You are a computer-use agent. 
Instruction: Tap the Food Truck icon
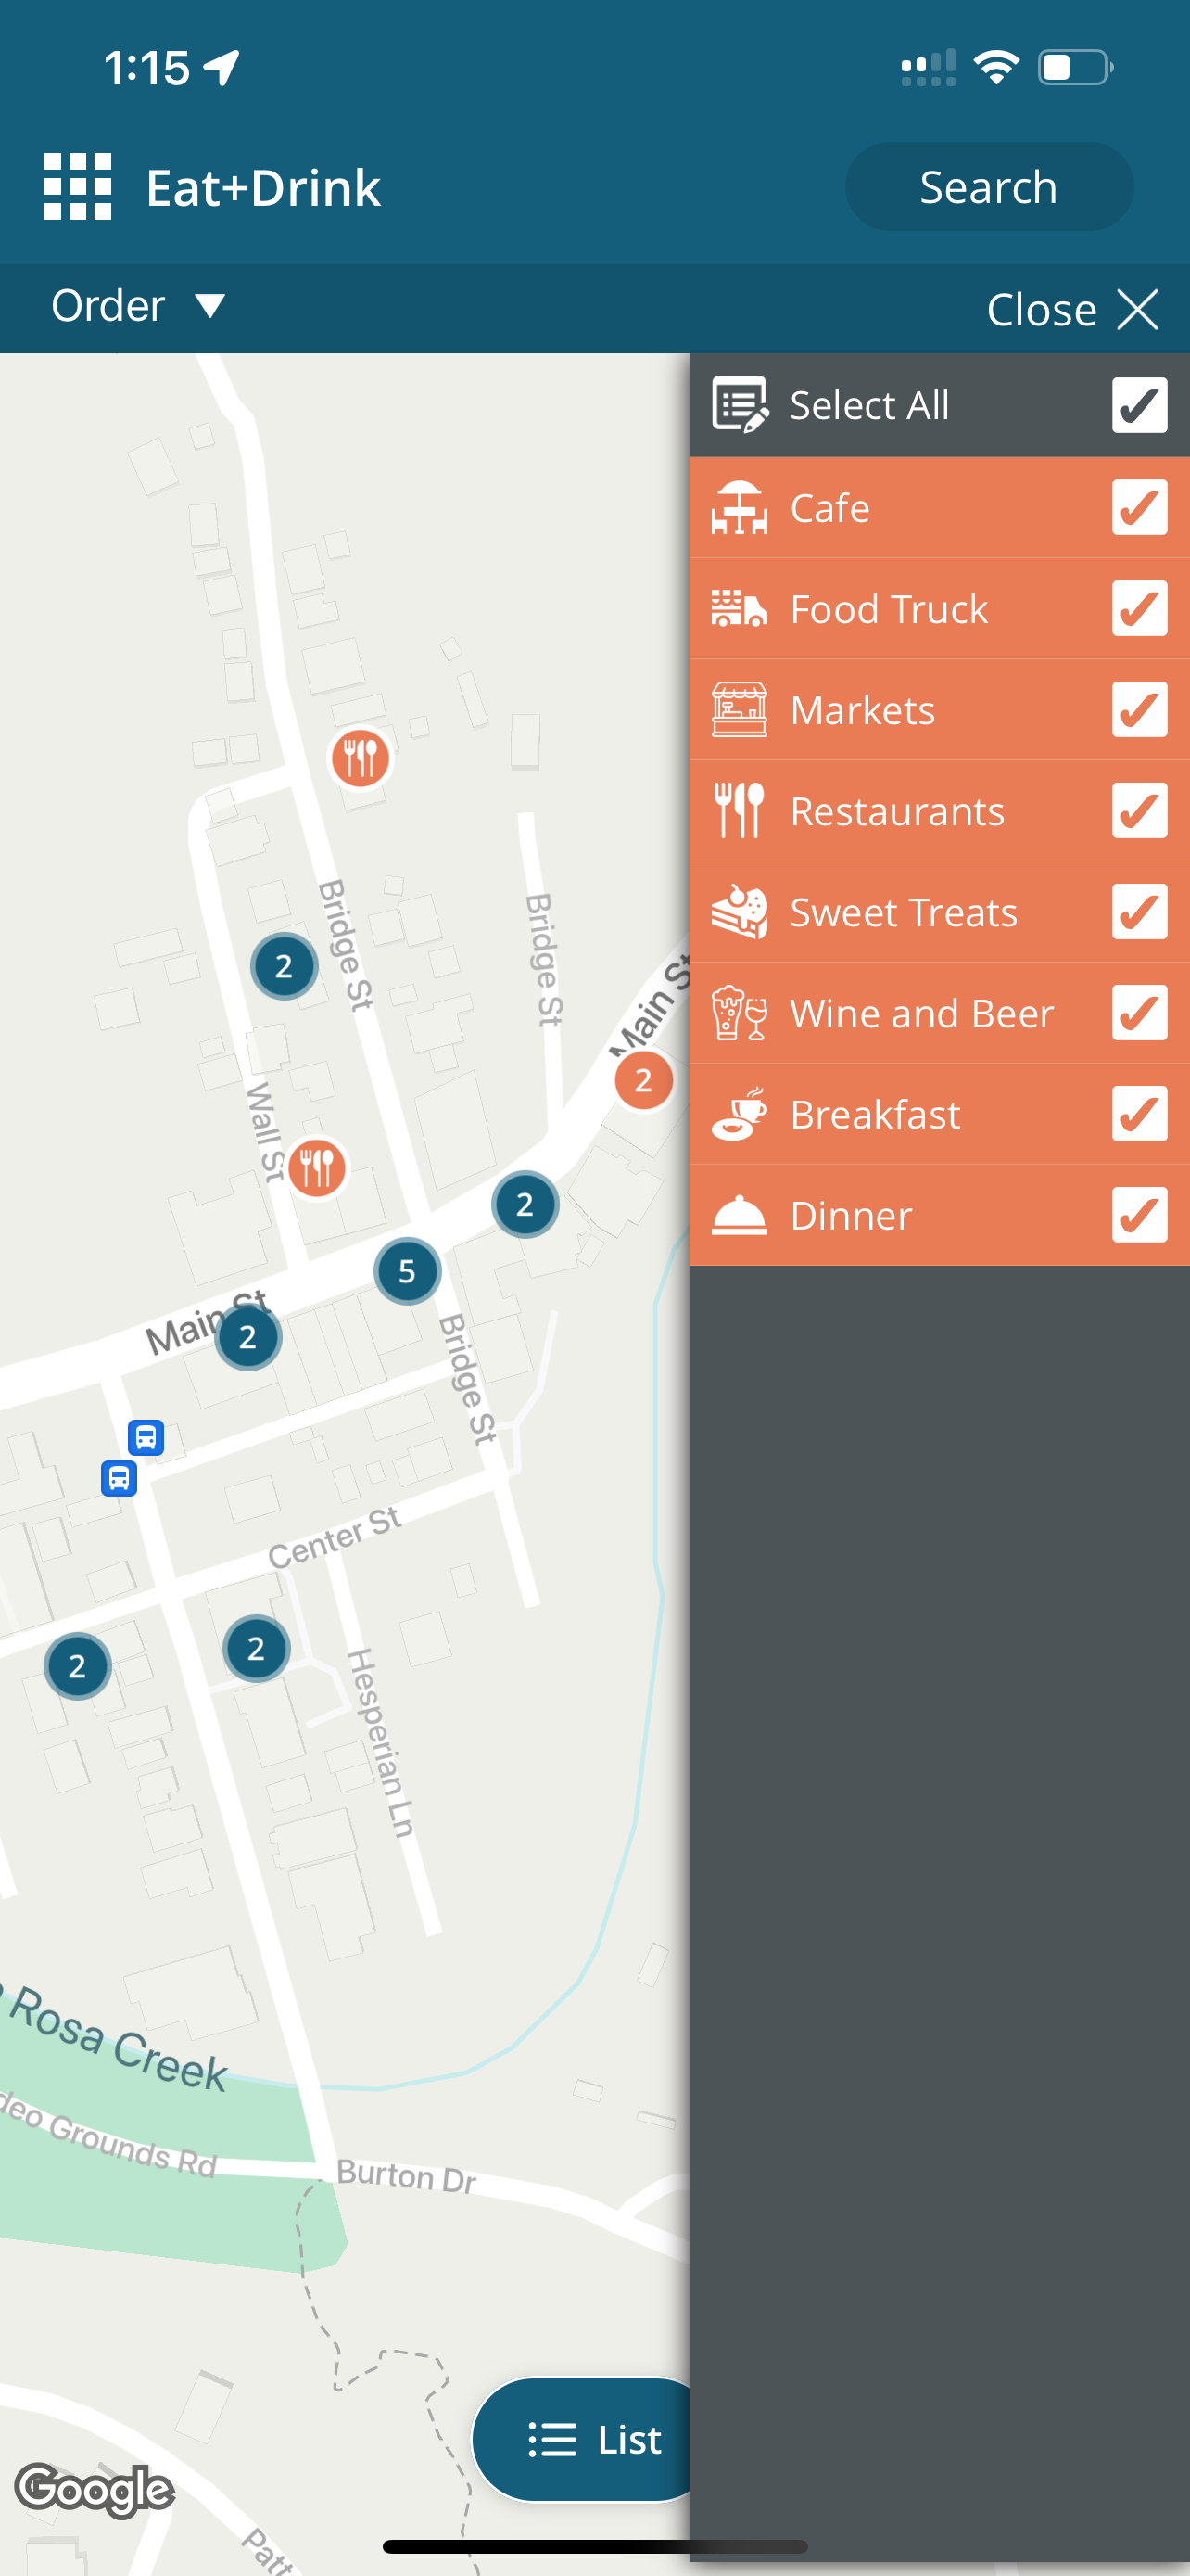pos(740,609)
